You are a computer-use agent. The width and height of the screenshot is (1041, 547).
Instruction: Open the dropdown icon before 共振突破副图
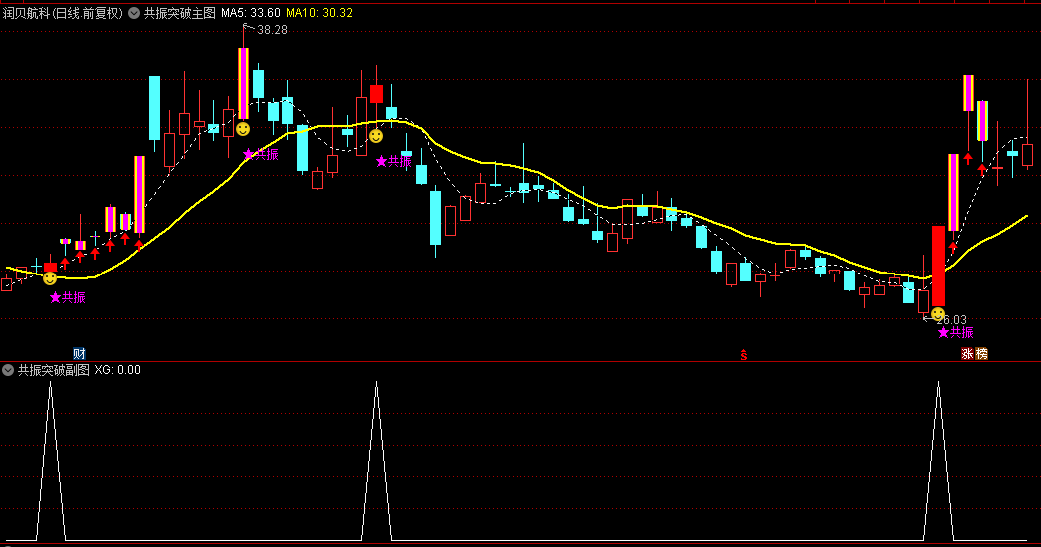(9, 370)
